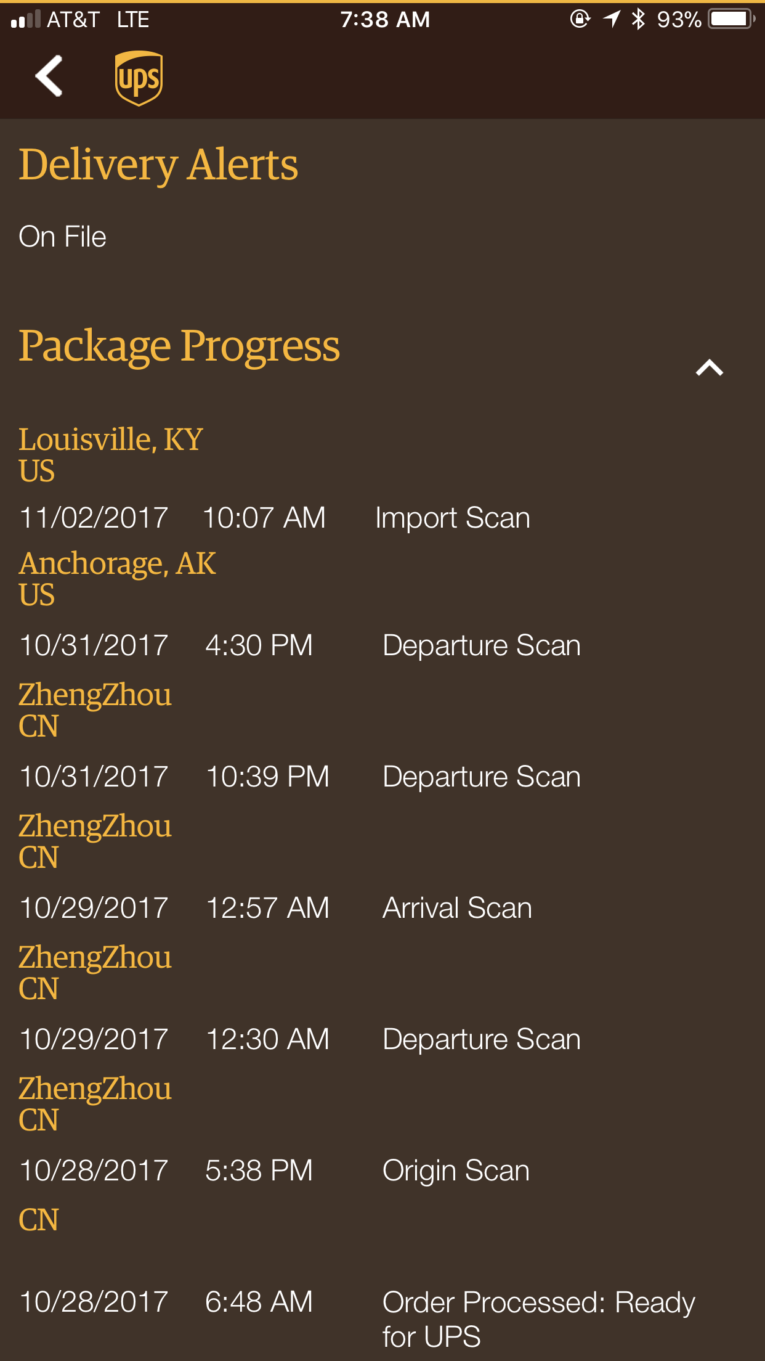
Task: Tap the Bluetooth status icon
Action: click(x=638, y=19)
